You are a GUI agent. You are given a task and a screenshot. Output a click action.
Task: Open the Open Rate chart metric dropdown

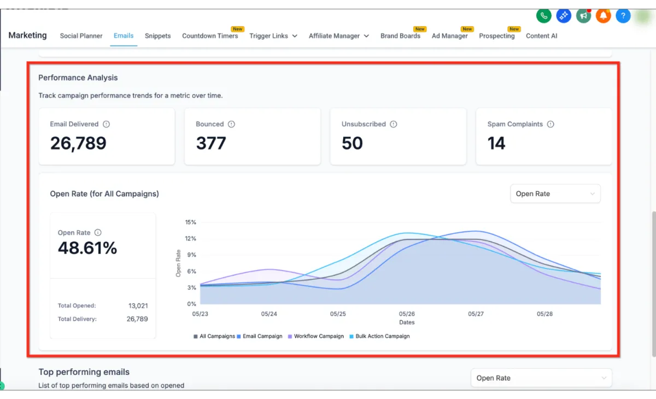[x=555, y=193]
